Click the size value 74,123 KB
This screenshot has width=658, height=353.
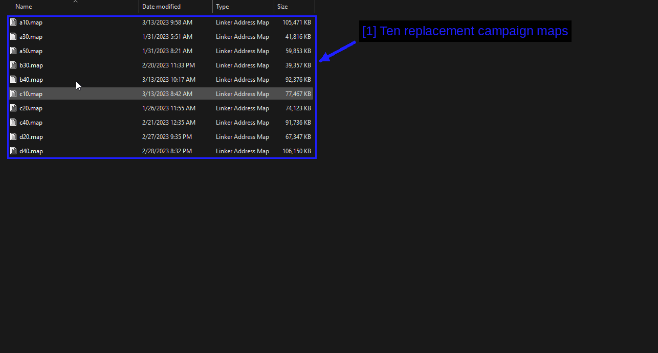pos(298,108)
